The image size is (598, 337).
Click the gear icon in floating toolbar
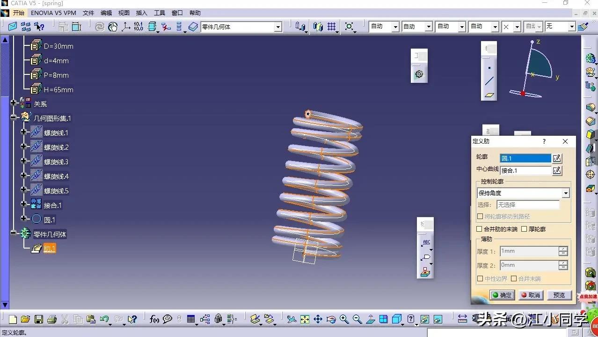click(419, 74)
